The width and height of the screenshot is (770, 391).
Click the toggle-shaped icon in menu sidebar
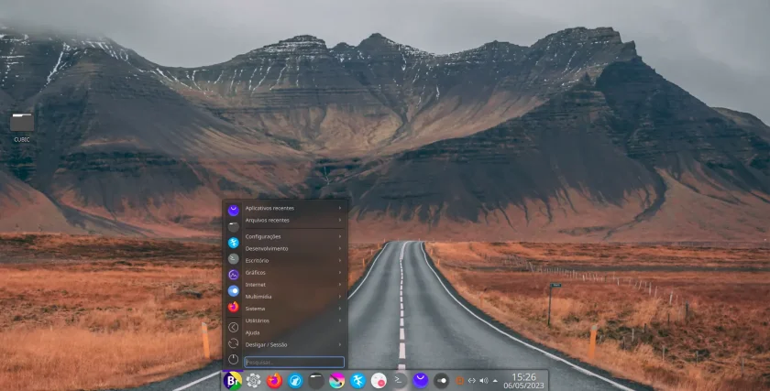233,291
